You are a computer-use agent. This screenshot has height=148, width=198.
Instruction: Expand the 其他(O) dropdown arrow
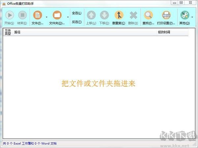[x=192, y=17]
